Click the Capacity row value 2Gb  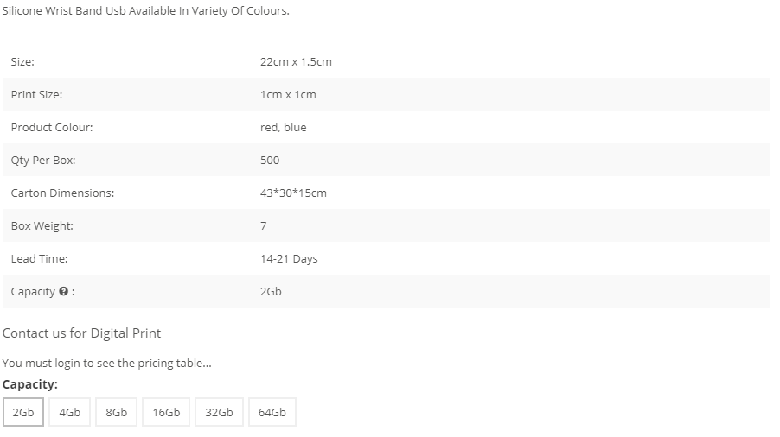pos(271,292)
